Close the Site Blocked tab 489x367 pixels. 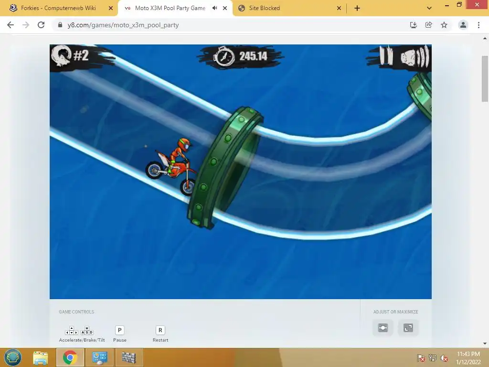click(339, 8)
